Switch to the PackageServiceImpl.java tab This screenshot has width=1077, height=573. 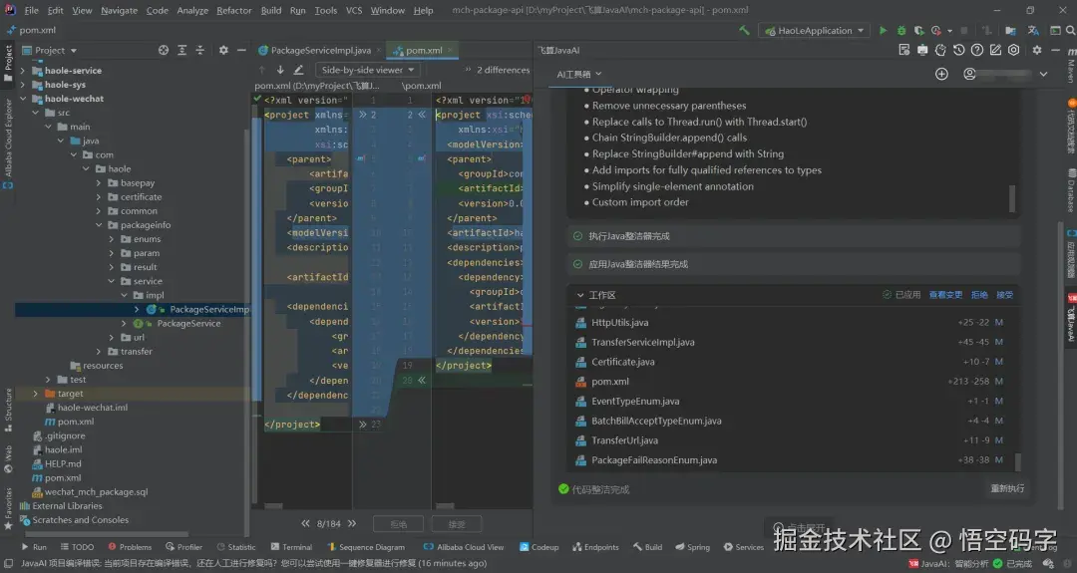pos(320,50)
